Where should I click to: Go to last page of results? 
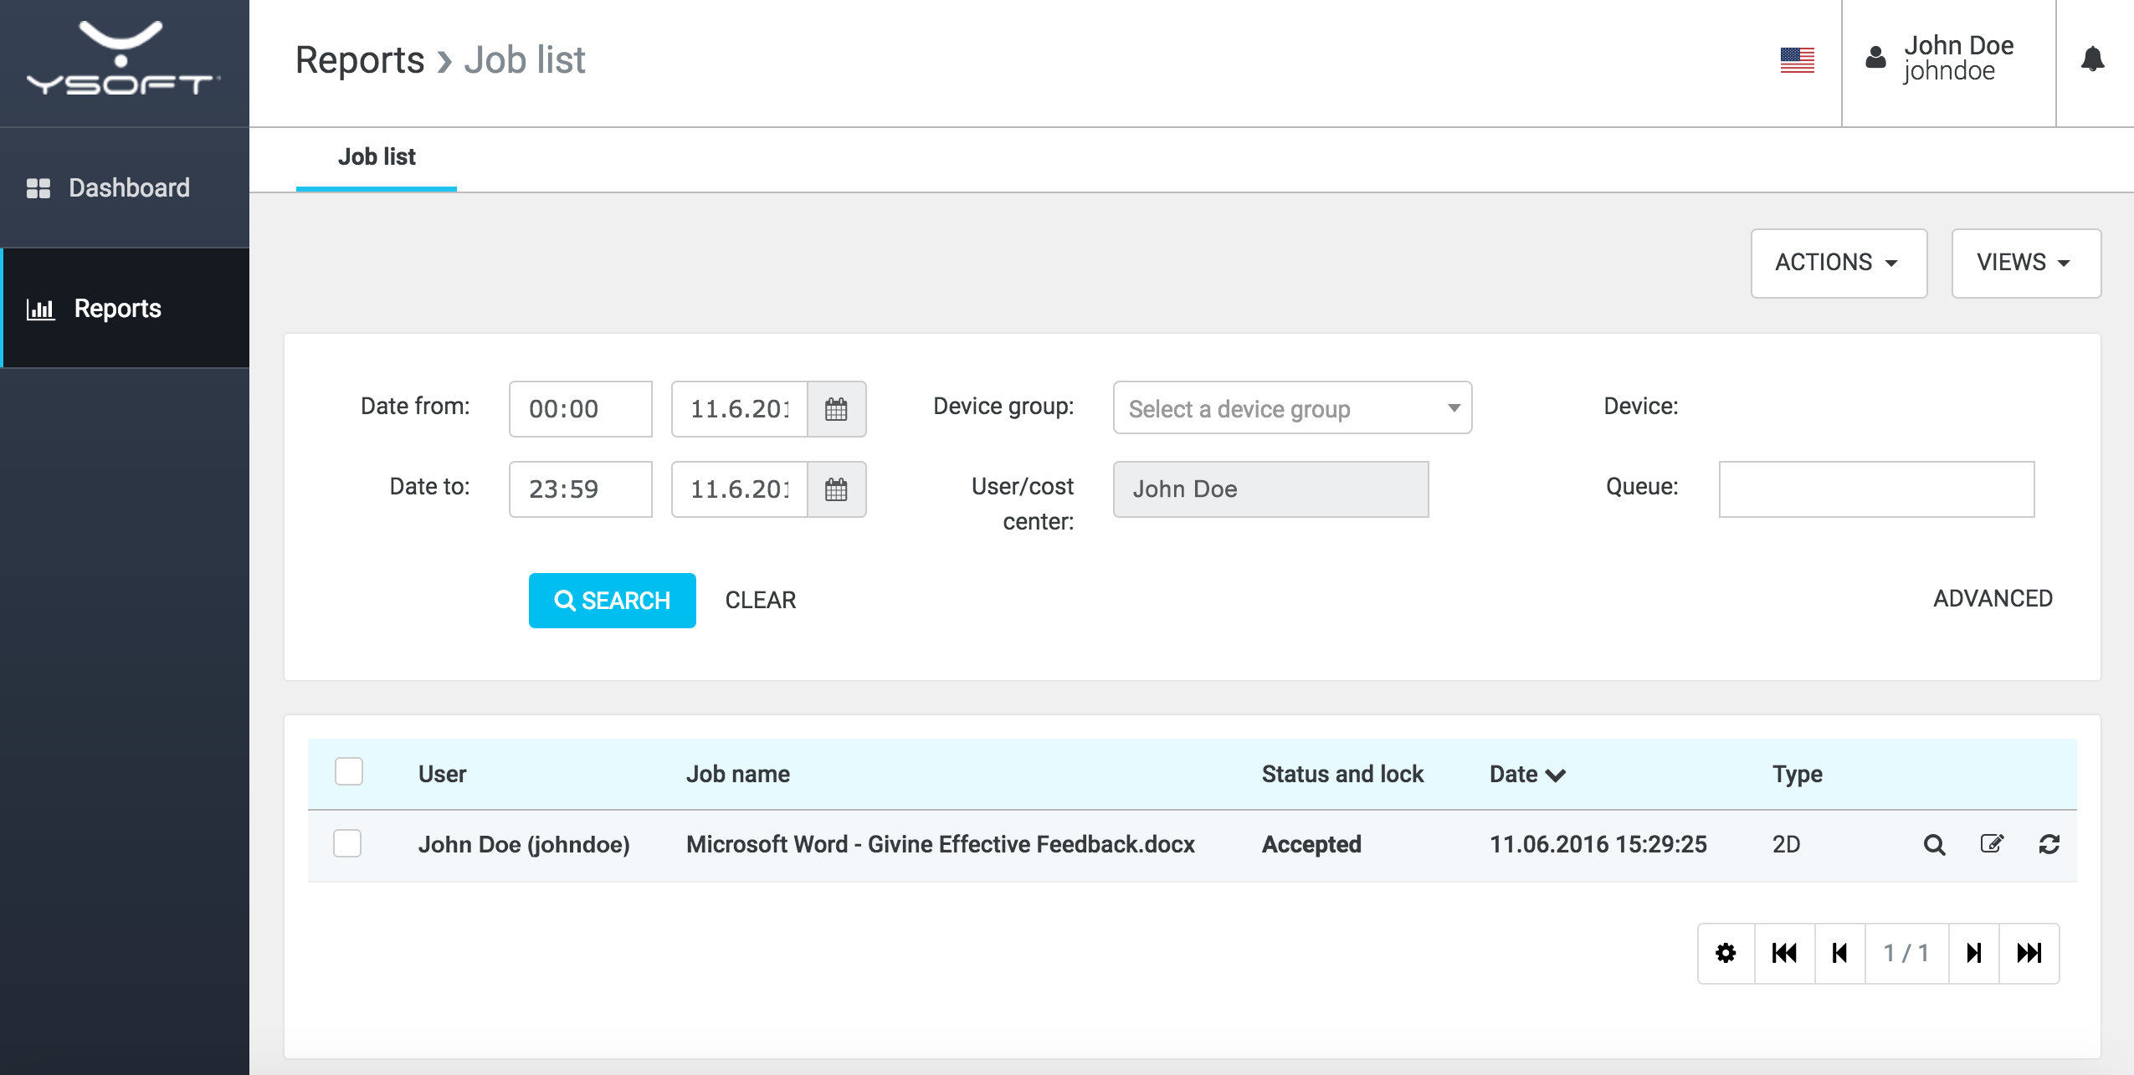[2029, 953]
